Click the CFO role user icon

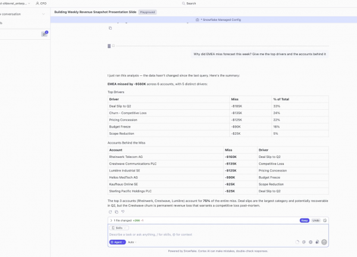(37, 4)
